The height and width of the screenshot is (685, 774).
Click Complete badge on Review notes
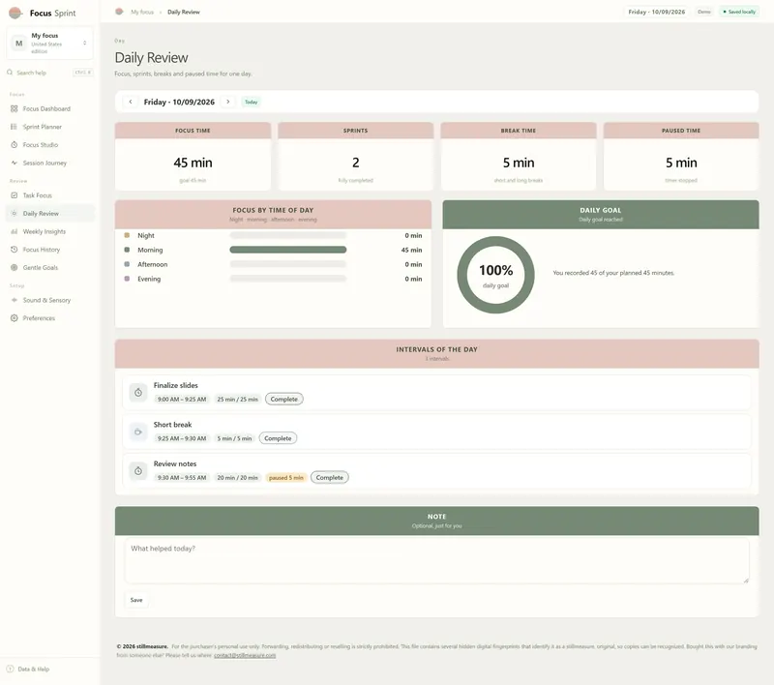click(x=330, y=478)
